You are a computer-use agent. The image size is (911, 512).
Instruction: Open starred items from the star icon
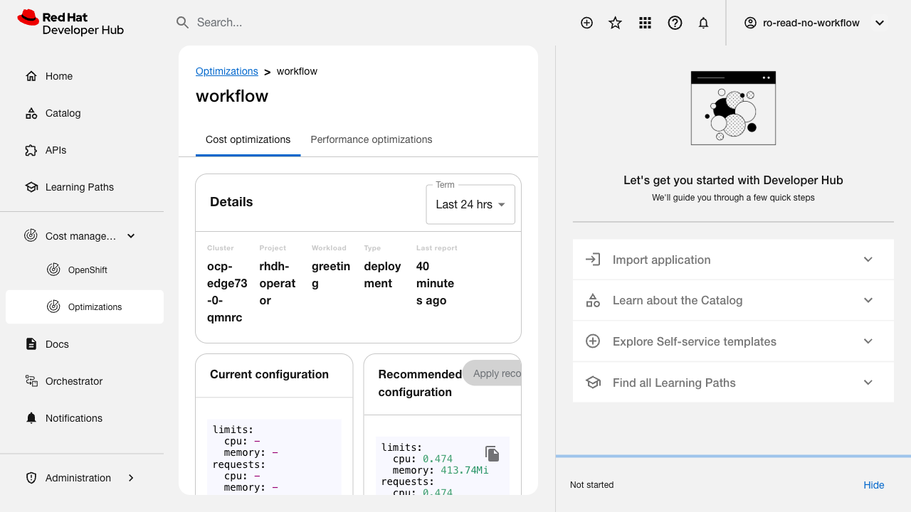616,23
